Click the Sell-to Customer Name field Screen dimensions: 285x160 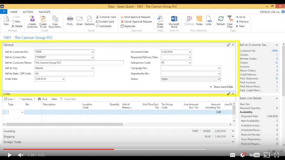pos(79,63)
